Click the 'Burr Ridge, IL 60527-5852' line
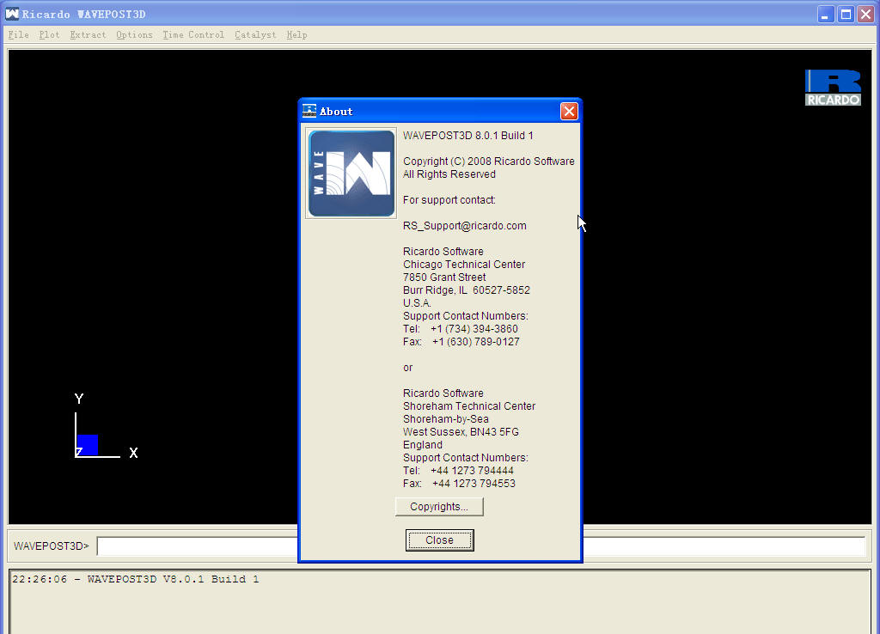The image size is (880, 634). 467,290
